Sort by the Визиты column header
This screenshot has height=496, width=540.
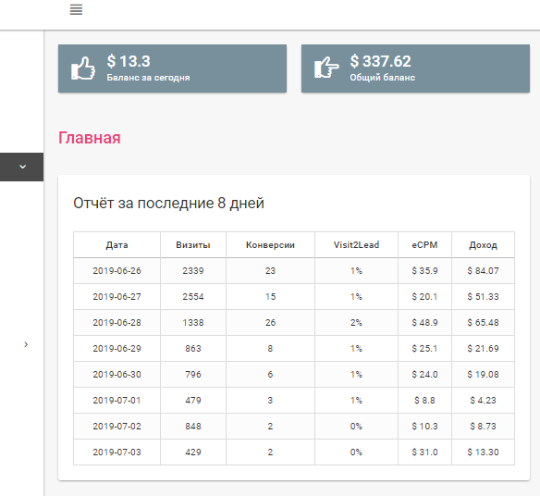(x=193, y=245)
